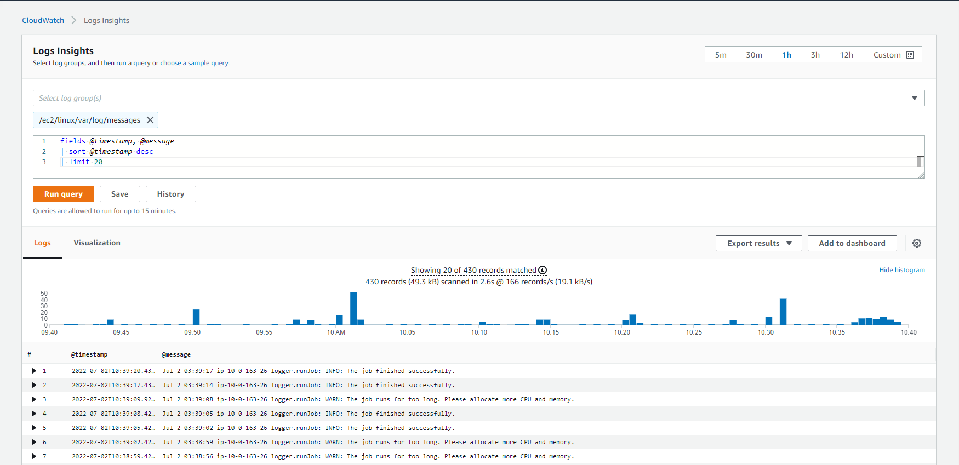Click the Logs Insights breadcrumb text

pyautogui.click(x=106, y=20)
